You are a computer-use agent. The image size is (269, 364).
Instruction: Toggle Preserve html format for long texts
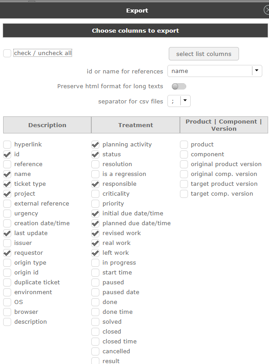point(179,86)
